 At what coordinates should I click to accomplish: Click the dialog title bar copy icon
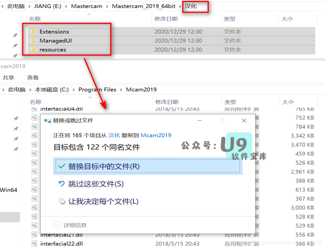click(48, 121)
